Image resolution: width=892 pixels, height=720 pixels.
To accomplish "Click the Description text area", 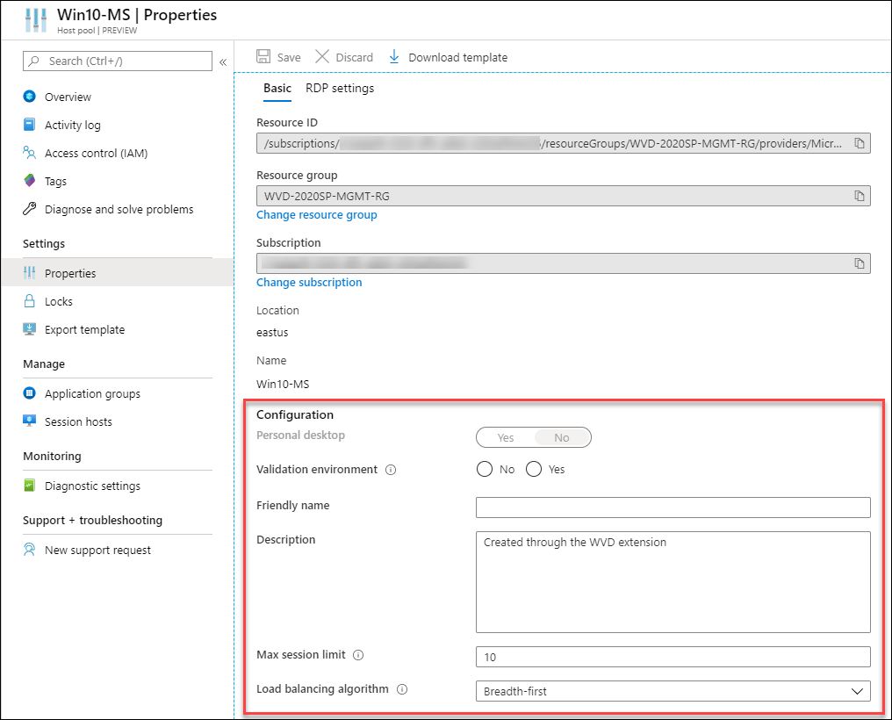I will pos(673,582).
